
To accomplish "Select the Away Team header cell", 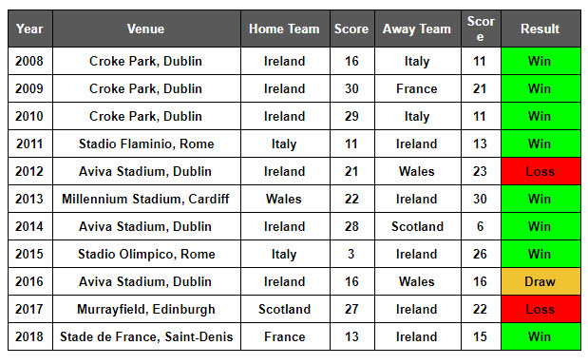I will 418,29.
